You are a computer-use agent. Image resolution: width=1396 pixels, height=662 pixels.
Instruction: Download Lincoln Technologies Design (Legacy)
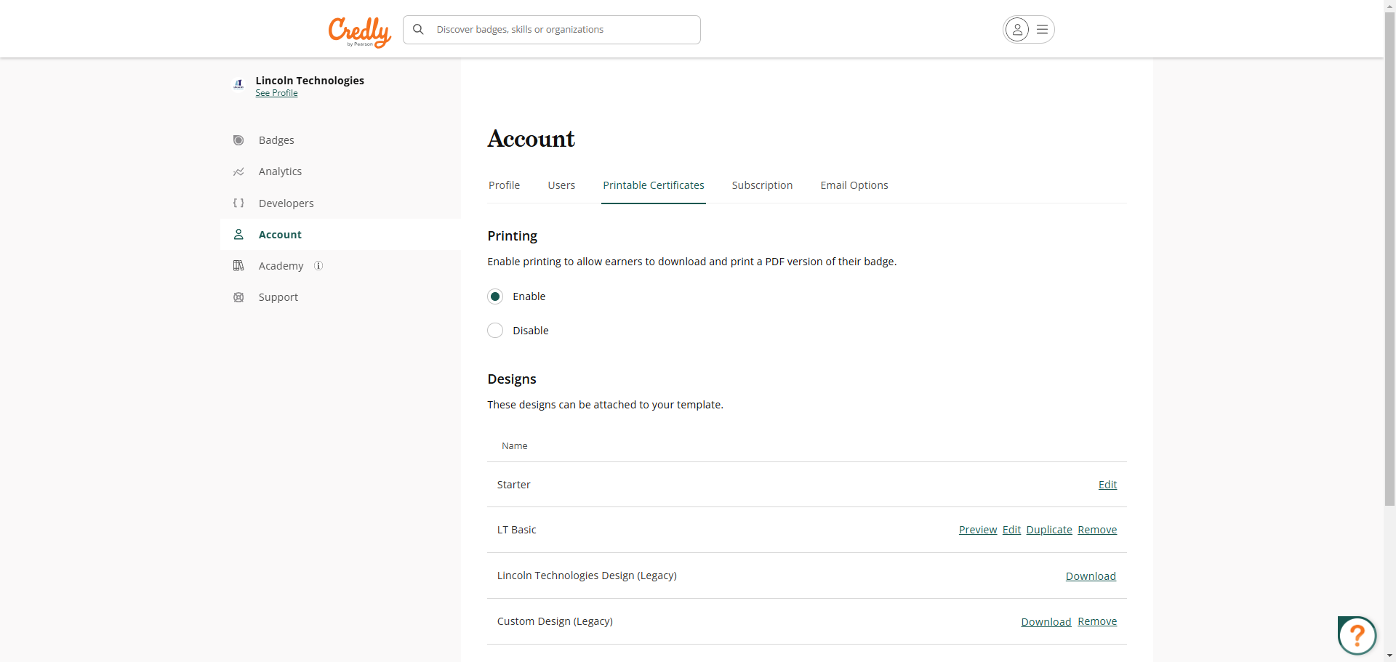[x=1090, y=576]
